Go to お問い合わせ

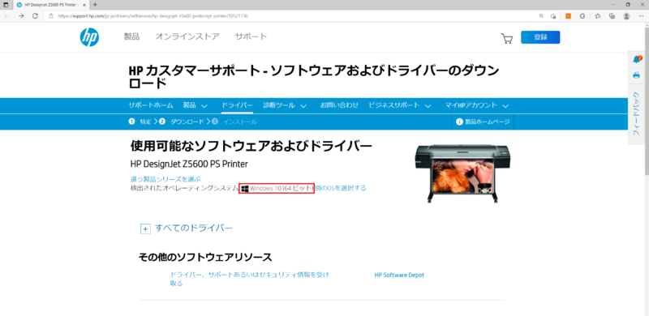[x=339, y=105]
